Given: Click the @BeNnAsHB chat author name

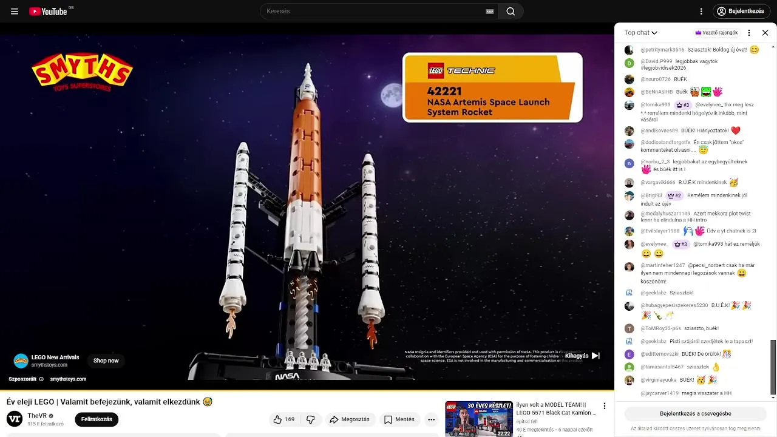Looking at the screenshot, I should 656,92.
